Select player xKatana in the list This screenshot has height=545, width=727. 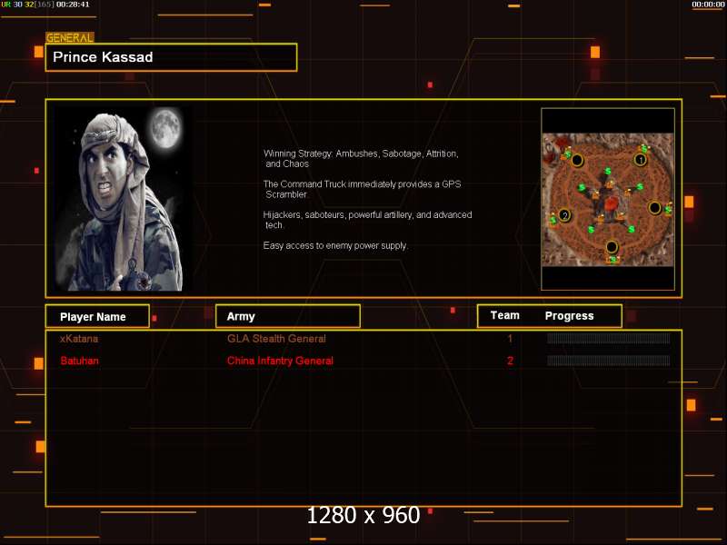(79, 339)
